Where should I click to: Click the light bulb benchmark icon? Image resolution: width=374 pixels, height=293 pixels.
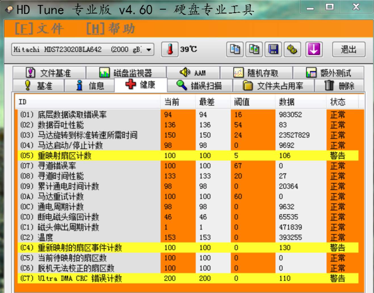click(x=28, y=85)
